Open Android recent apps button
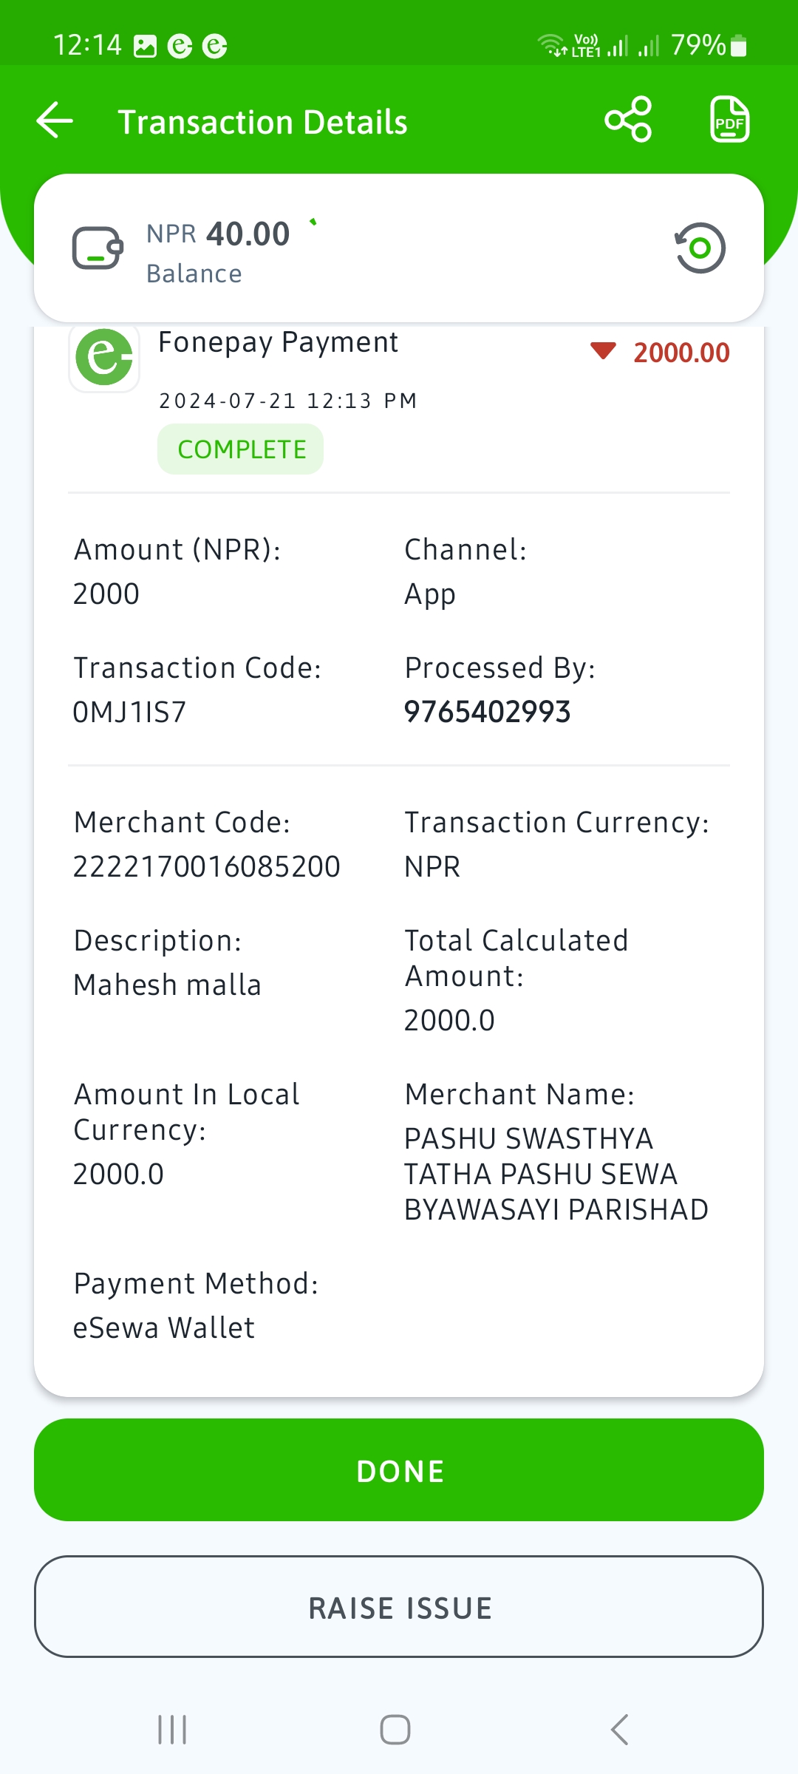The height and width of the screenshot is (1774, 798). point(172,1730)
